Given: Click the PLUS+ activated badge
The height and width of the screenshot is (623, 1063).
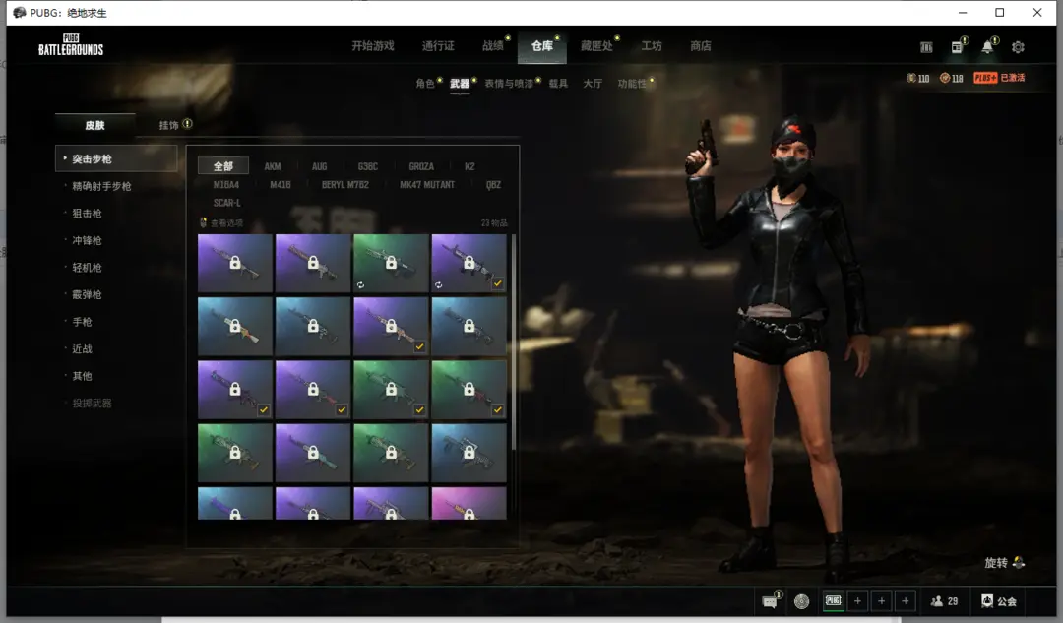Looking at the screenshot, I should (x=999, y=78).
